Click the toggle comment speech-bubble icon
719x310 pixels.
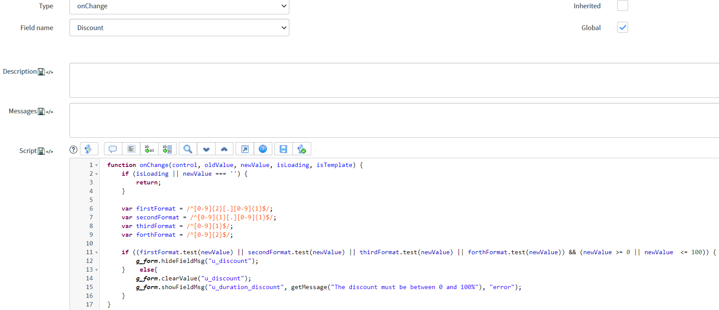click(113, 149)
